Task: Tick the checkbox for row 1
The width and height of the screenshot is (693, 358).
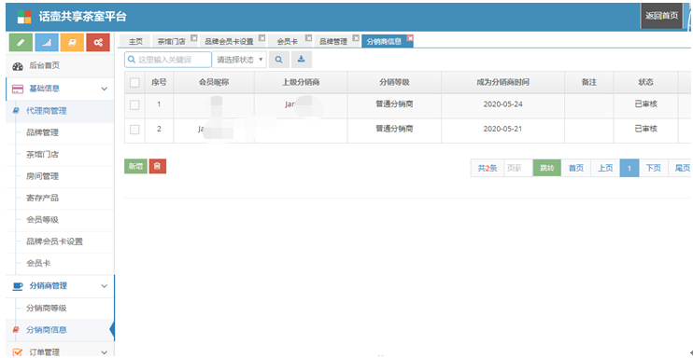Action: 134,104
